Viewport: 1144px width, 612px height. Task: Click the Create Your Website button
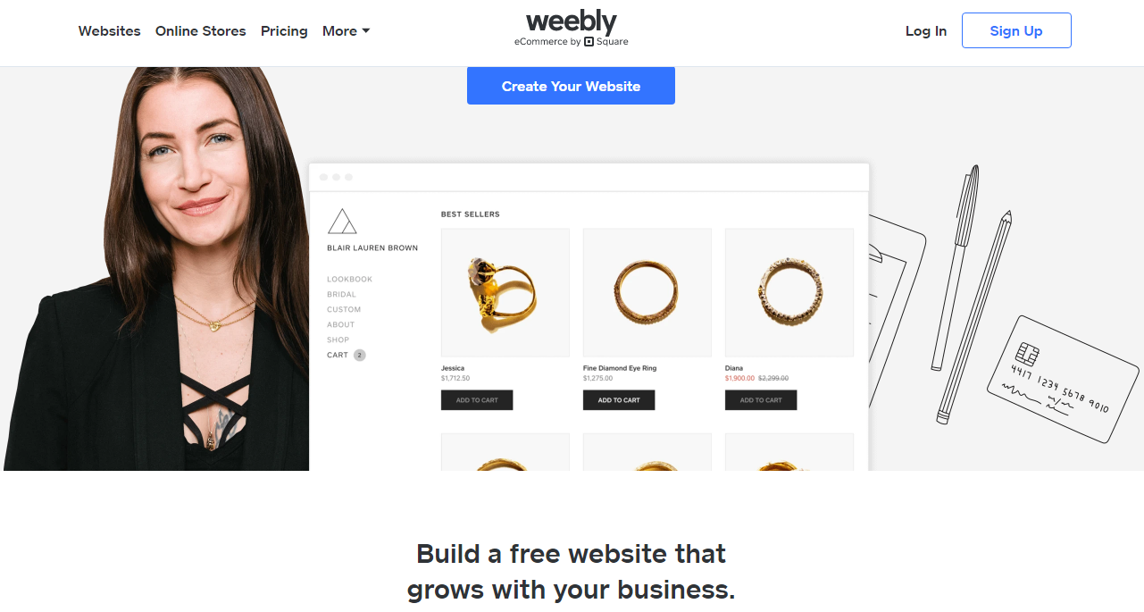point(571,86)
